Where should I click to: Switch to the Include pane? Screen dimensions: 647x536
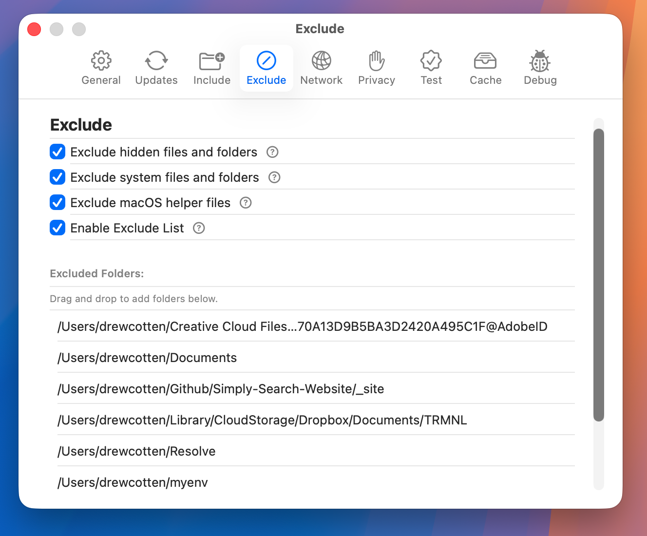click(x=211, y=67)
